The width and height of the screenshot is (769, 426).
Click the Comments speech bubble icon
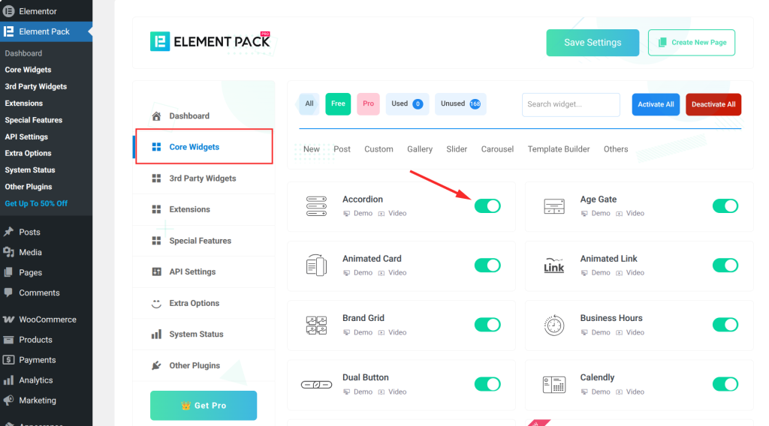(x=8, y=292)
